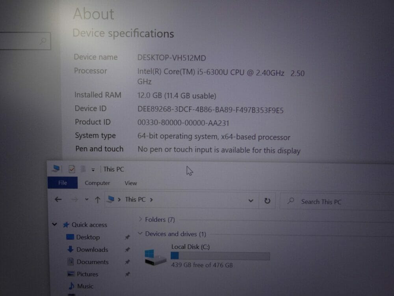The width and height of the screenshot is (394, 296).
Task: Click the Intel Core i5-6300U processor value
Action: pos(221,77)
